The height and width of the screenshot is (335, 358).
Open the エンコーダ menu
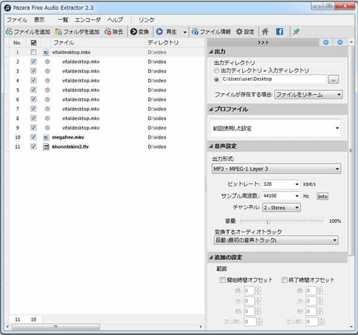tap(88, 20)
